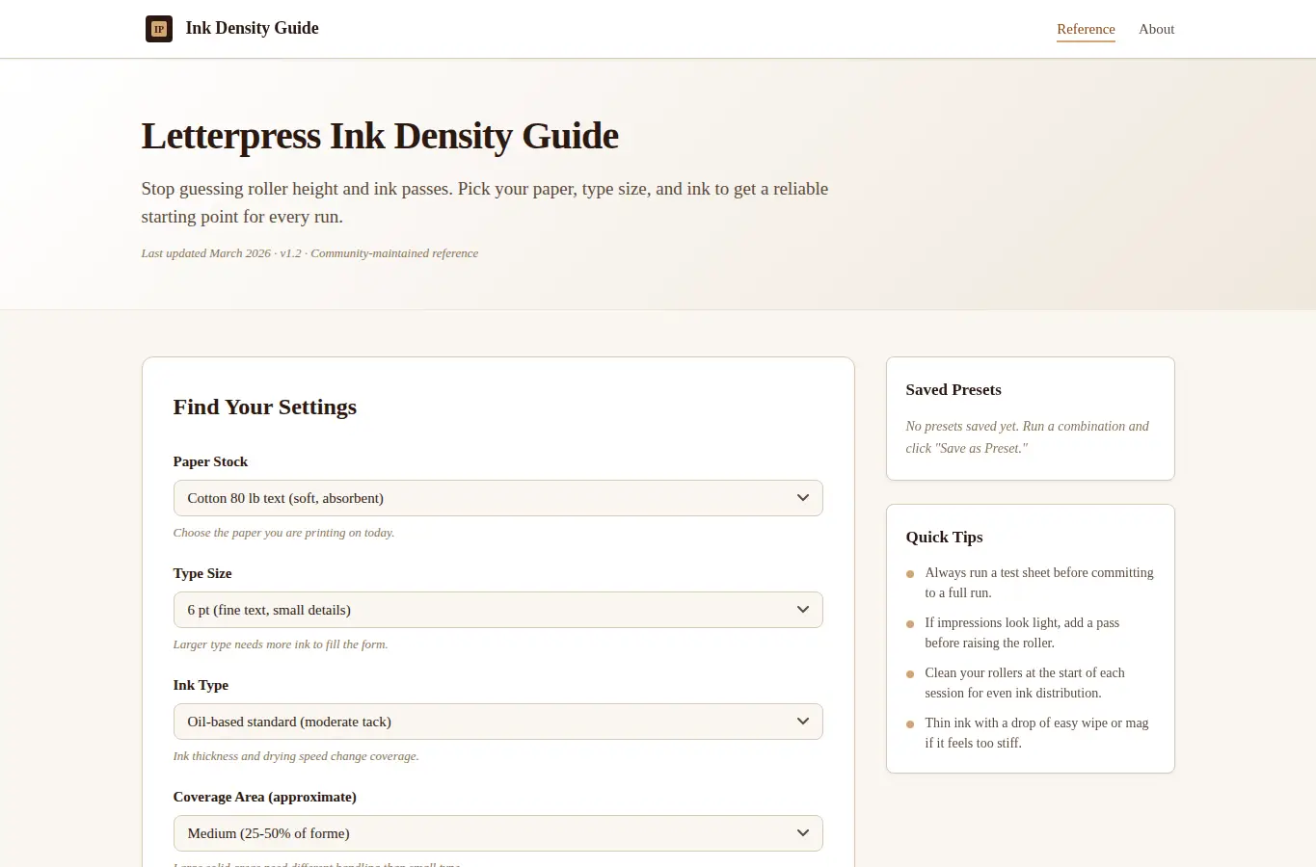Click hint 'Ink thickness and drying speed'
The image size is (1316, 867).
coord(296,756)
